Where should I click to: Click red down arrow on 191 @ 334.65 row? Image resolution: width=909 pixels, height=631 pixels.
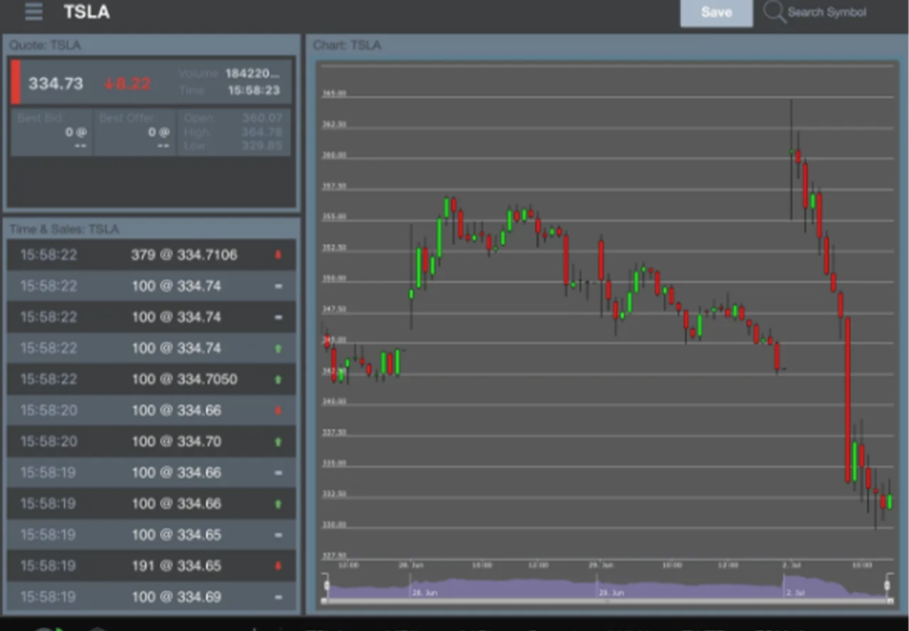(278, 566)
